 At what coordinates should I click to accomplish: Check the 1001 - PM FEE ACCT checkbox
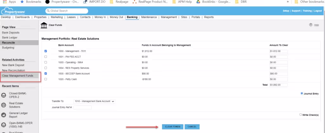[46, 57]
